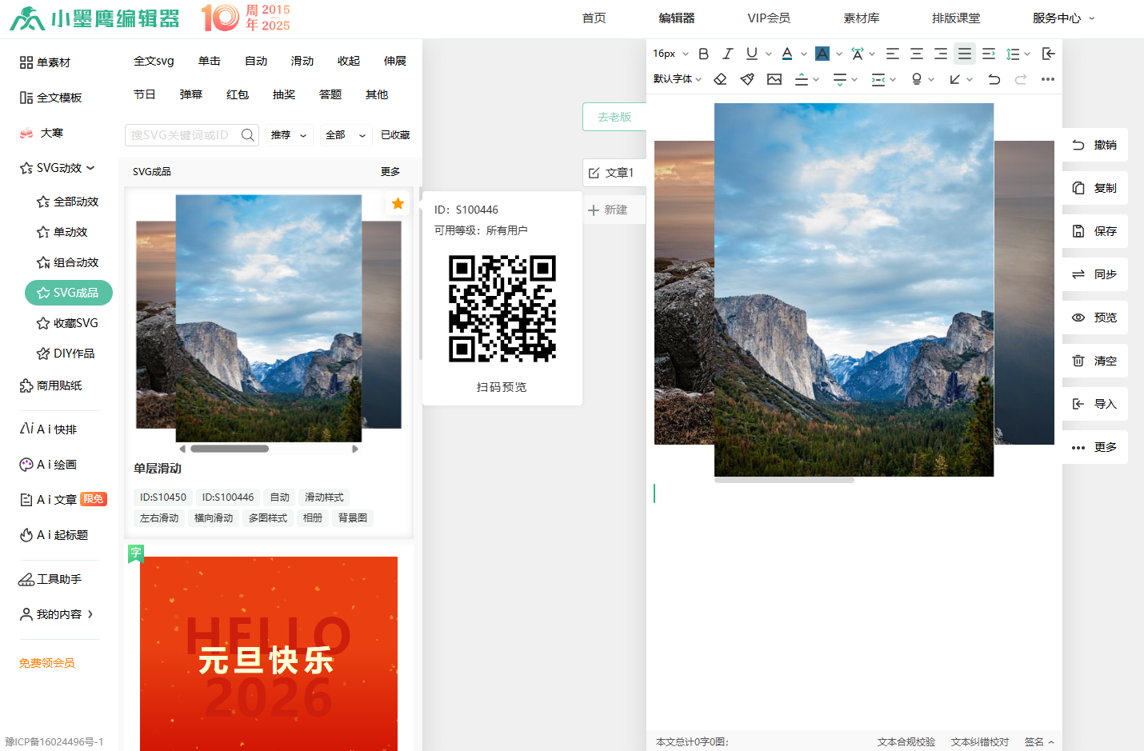Viewport: 1144px width, 751px height.
Task: Click the 免费领会员 link
Action: [x=46, y=663]
